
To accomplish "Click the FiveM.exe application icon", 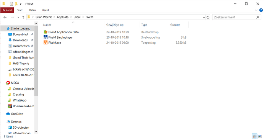I will coord(46,43).
